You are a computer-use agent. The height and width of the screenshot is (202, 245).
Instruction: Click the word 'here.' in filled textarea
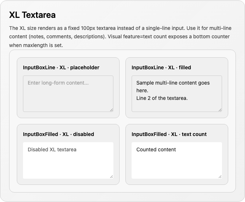tap(142, 90)
